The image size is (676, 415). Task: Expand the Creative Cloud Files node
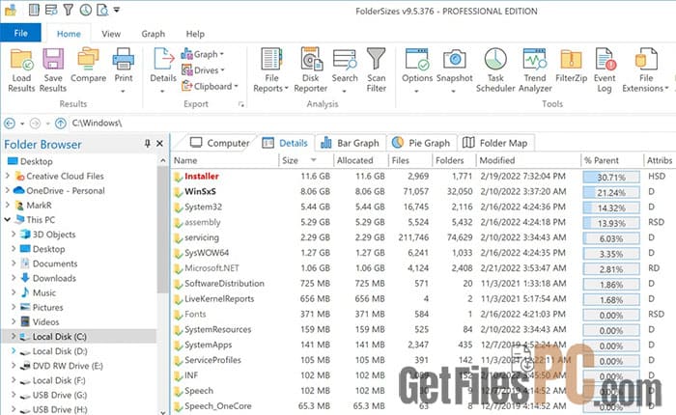tap(7, 176)
